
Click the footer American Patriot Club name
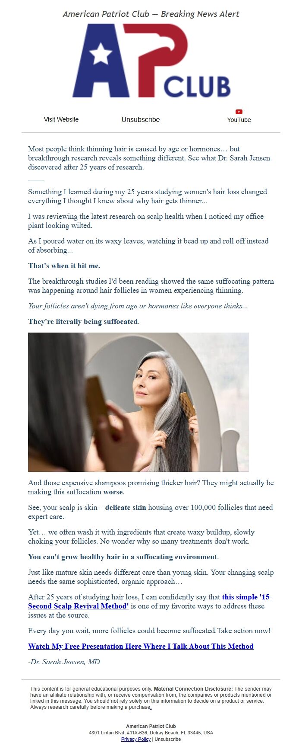(x=151, y=726)
